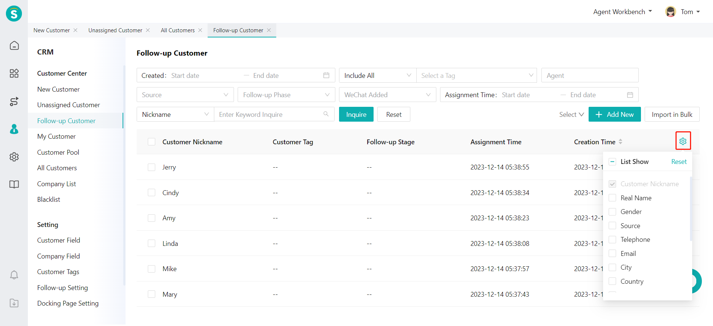Click the keyword search magnifier icon
Screen dimensions: 713x326
coord(326,114)
